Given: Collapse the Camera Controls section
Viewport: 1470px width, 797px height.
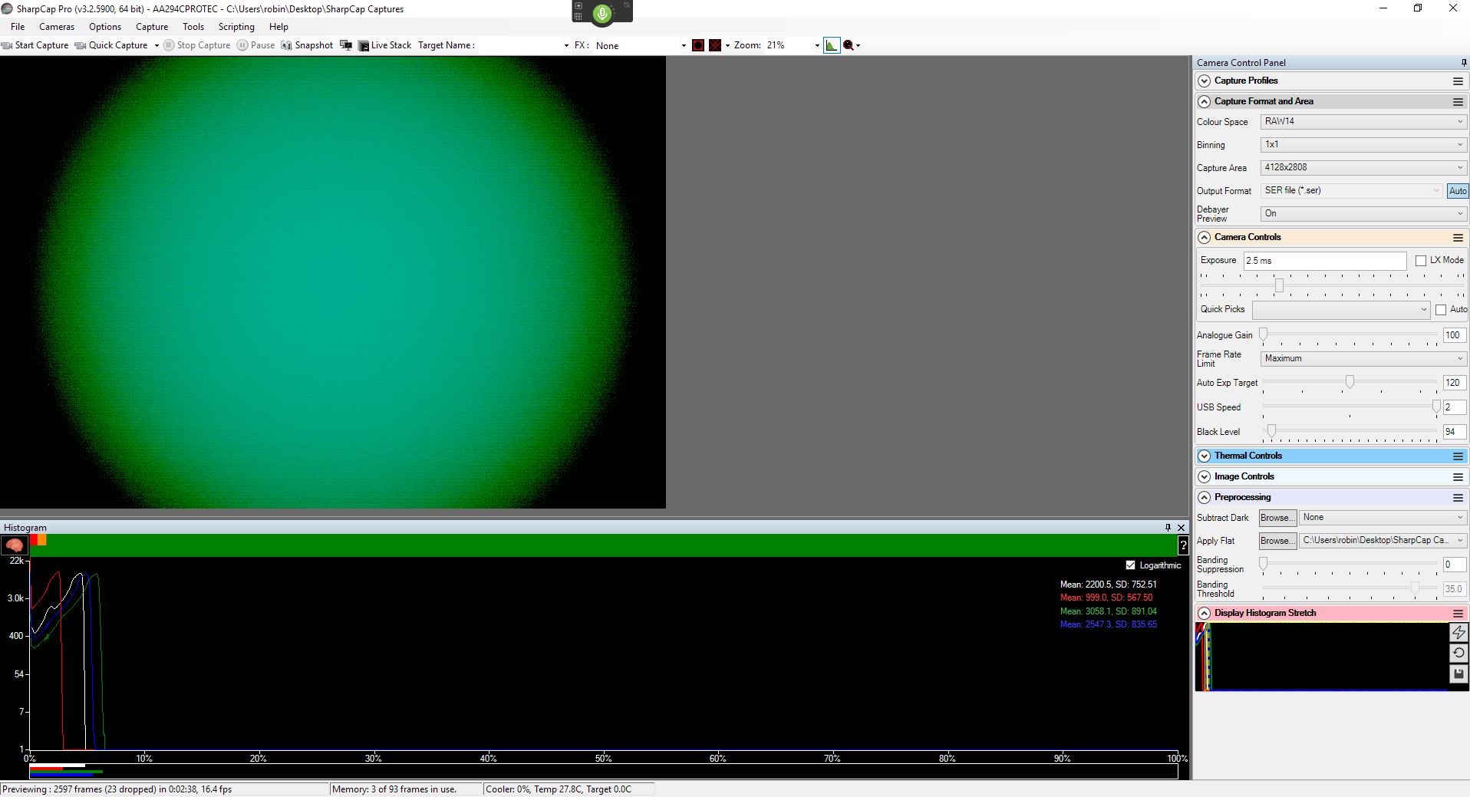Looking at the screenshot, I should click(x=1205, y=237).
